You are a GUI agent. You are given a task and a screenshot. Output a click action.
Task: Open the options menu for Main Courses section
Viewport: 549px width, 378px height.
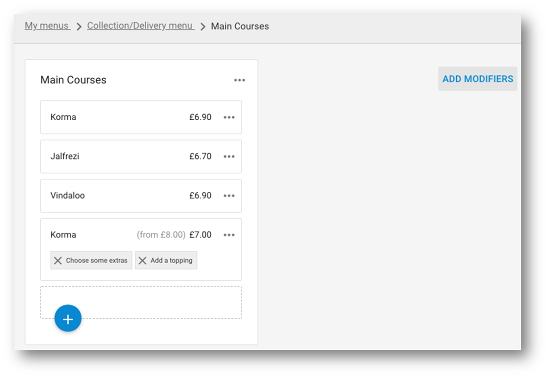click(x=240, y=80)
